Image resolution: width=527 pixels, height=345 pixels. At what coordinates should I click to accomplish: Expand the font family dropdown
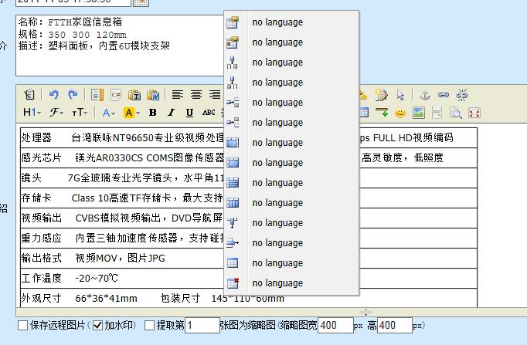56,113
